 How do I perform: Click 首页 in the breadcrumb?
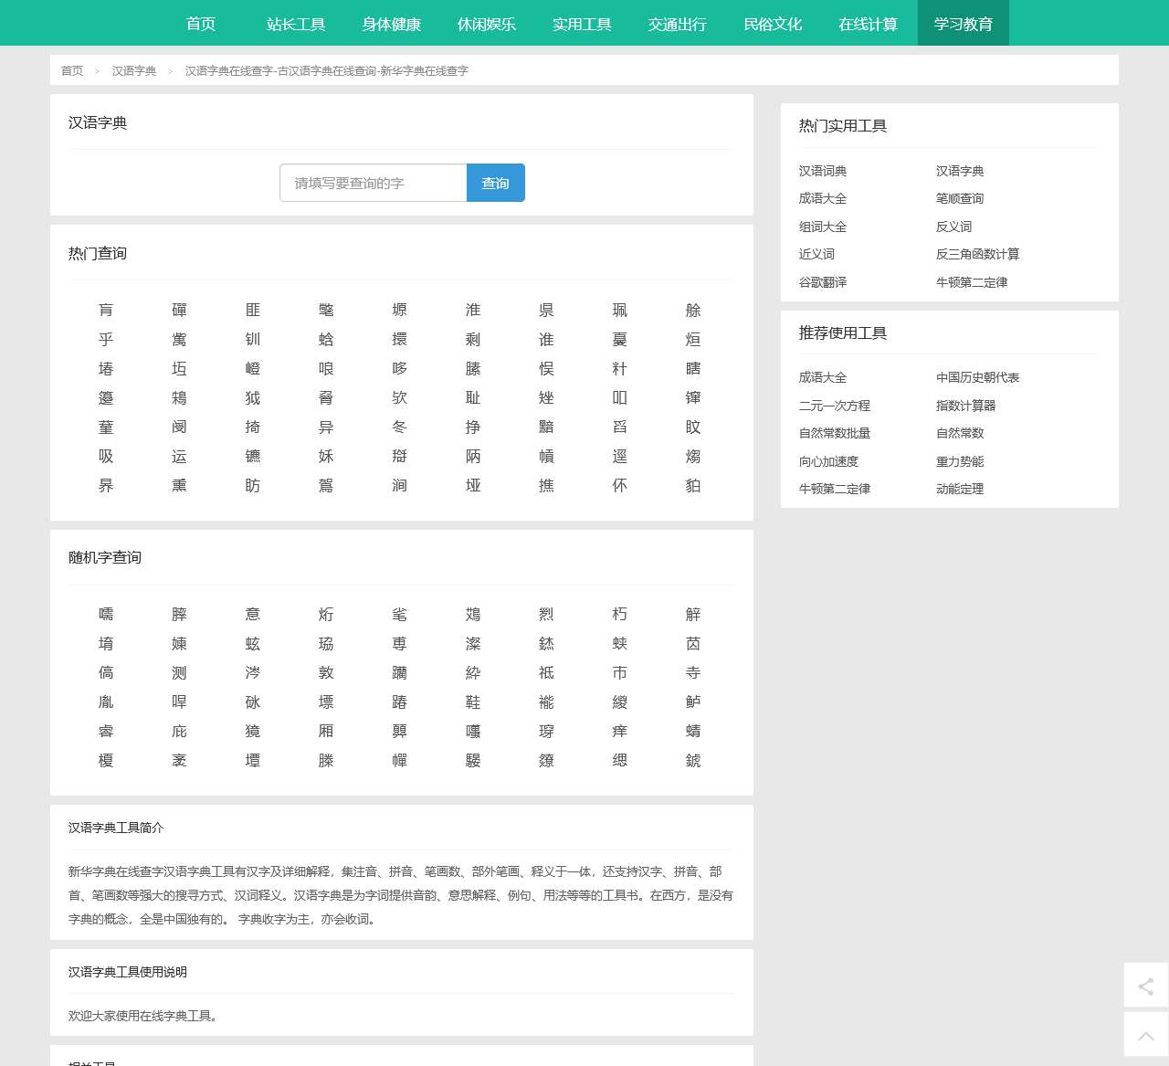(72, 70)
